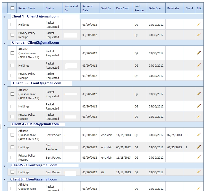This screenshot has height=191, width=205.
Task: Sort by Request Date column header
Action: (x=87, y=8)
